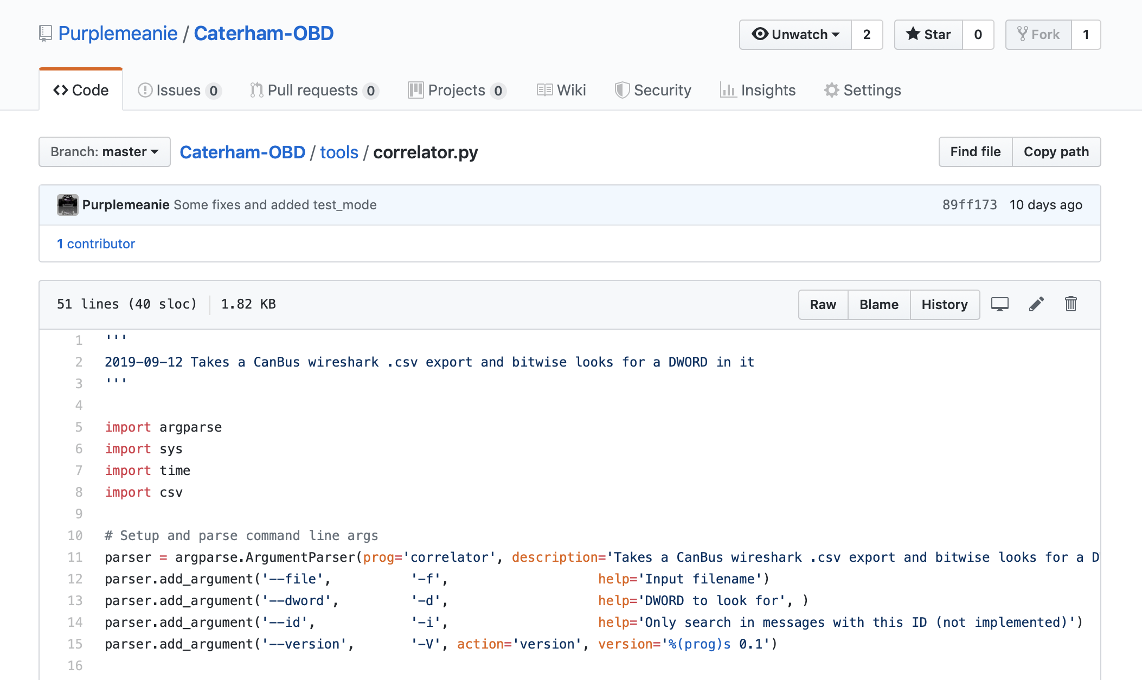
Task: View forks count showing 1
Action: click(1086, 35)
